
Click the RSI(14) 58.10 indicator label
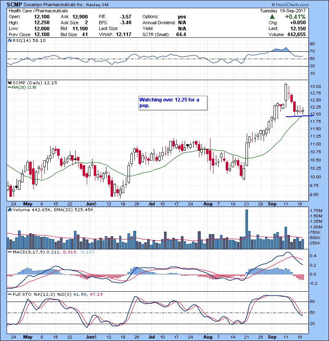pyautogui.click(x=29, y=40)
